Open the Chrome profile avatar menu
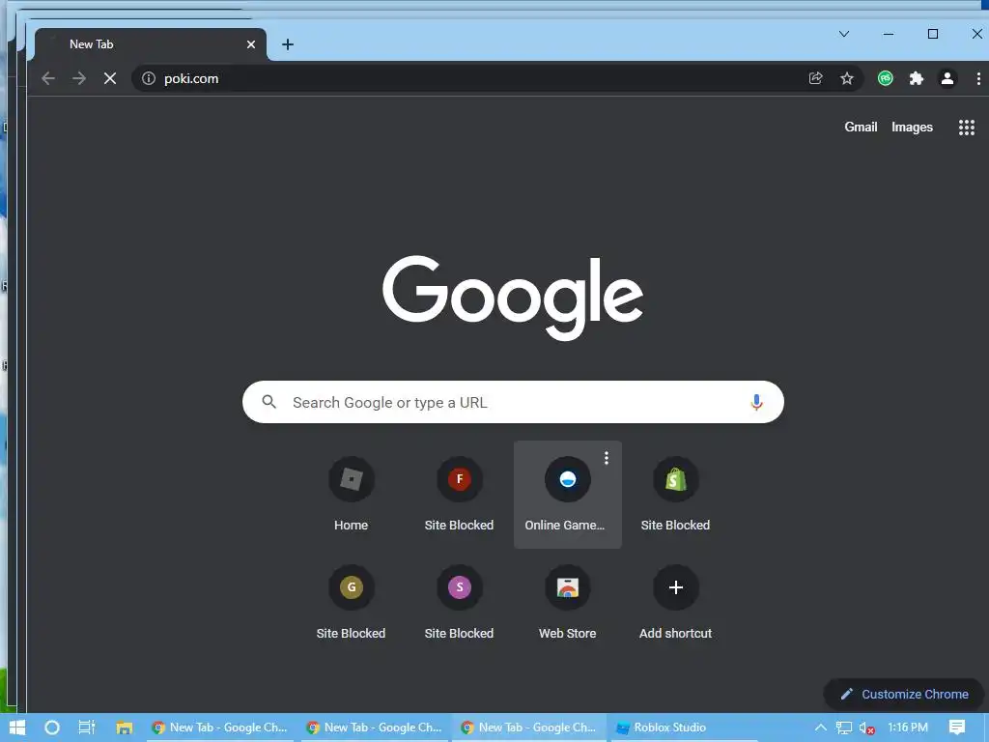 tap(947, 78)
